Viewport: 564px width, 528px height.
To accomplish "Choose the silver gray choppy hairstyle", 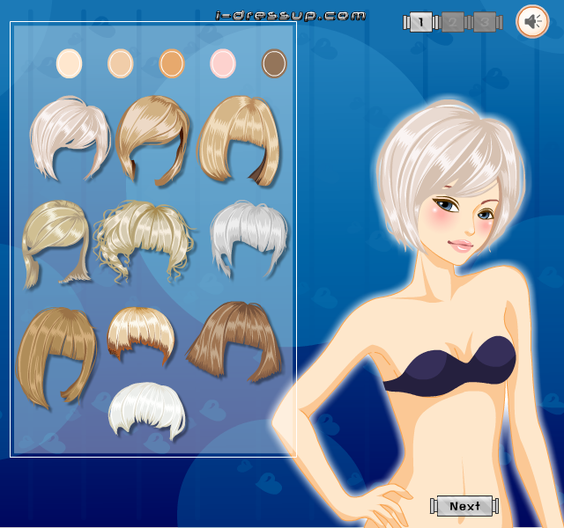I will [x=249, y=238].
